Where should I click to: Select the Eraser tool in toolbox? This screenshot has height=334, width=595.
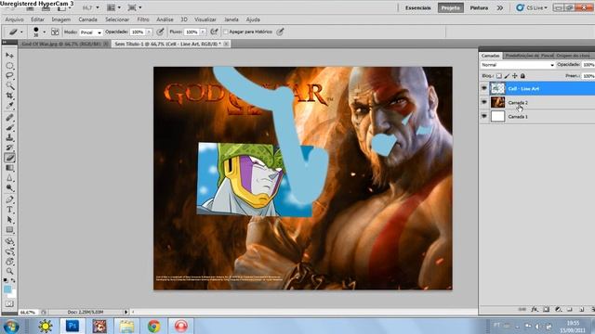coord(9,158)
